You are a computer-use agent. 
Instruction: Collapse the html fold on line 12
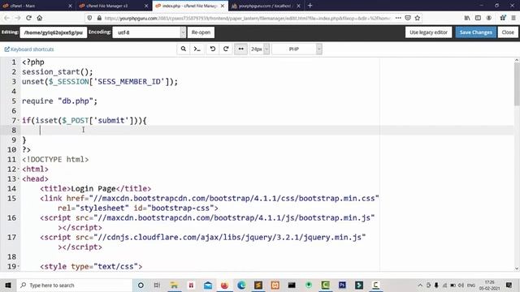pos(18,170)
